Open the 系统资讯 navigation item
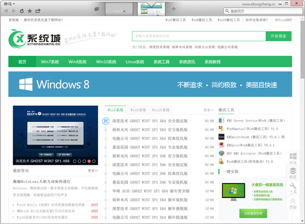This screenshot has height=224, width=305. tap(187, 62)
